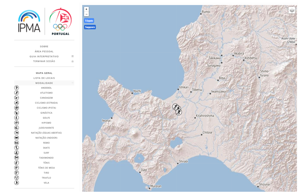Select Ciclismo (Pista) link
Viewport: 300px width, 195px height.
pos(47,108)
